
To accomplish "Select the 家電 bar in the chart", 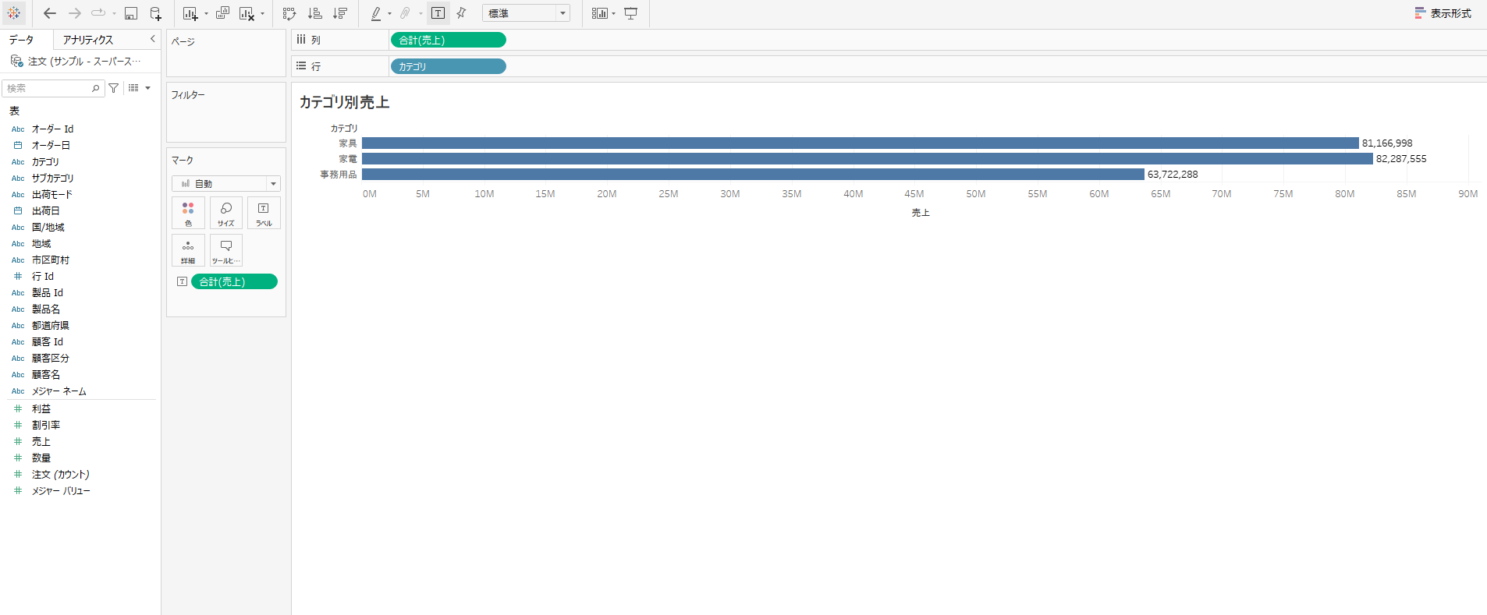I will point(867,159).
